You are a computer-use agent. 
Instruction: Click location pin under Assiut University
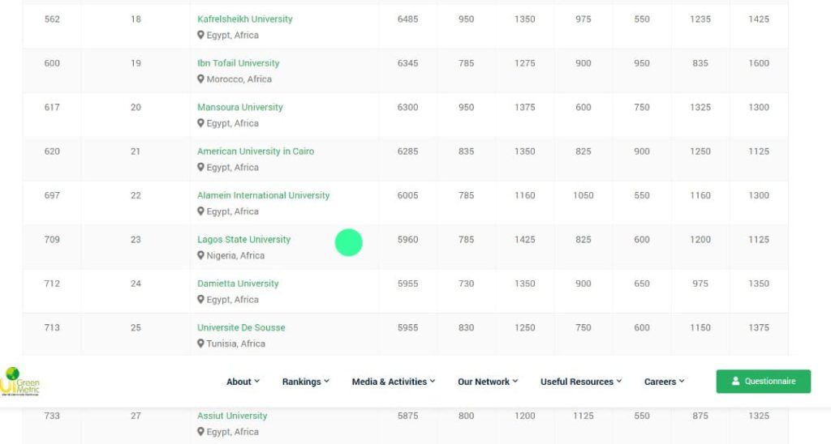(201, 433)
